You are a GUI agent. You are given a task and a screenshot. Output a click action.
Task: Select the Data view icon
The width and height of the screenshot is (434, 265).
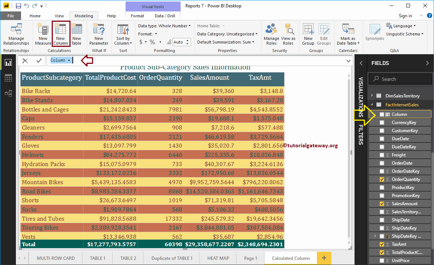[8, 78]
